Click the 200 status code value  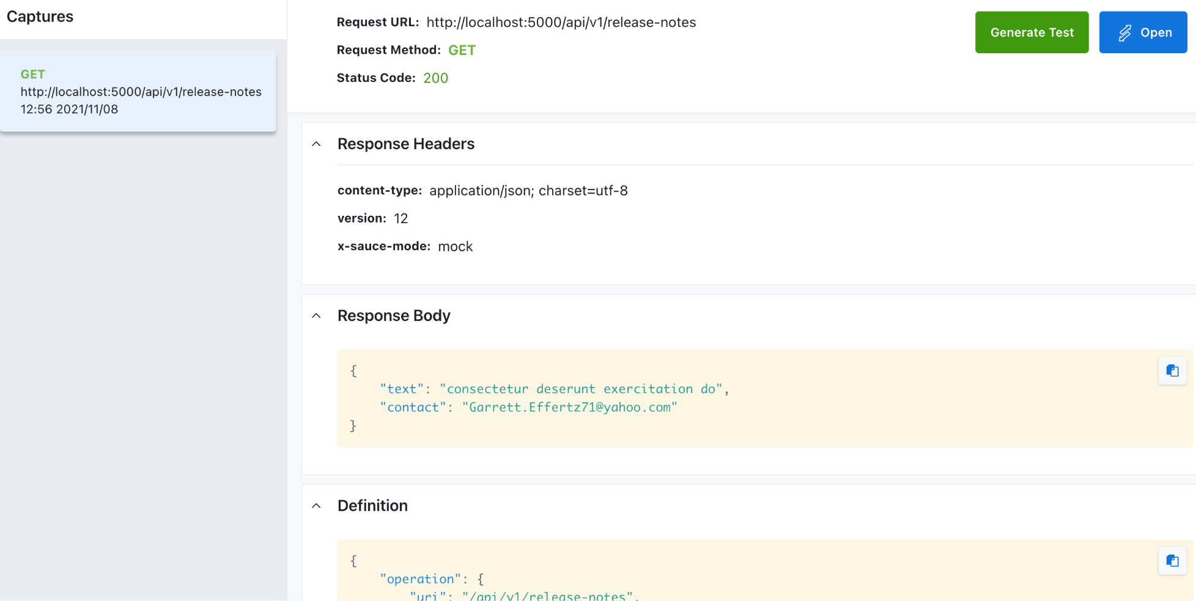(435, 78)
